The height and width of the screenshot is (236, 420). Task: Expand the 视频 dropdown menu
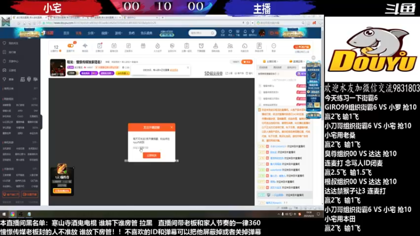[104, 33]
